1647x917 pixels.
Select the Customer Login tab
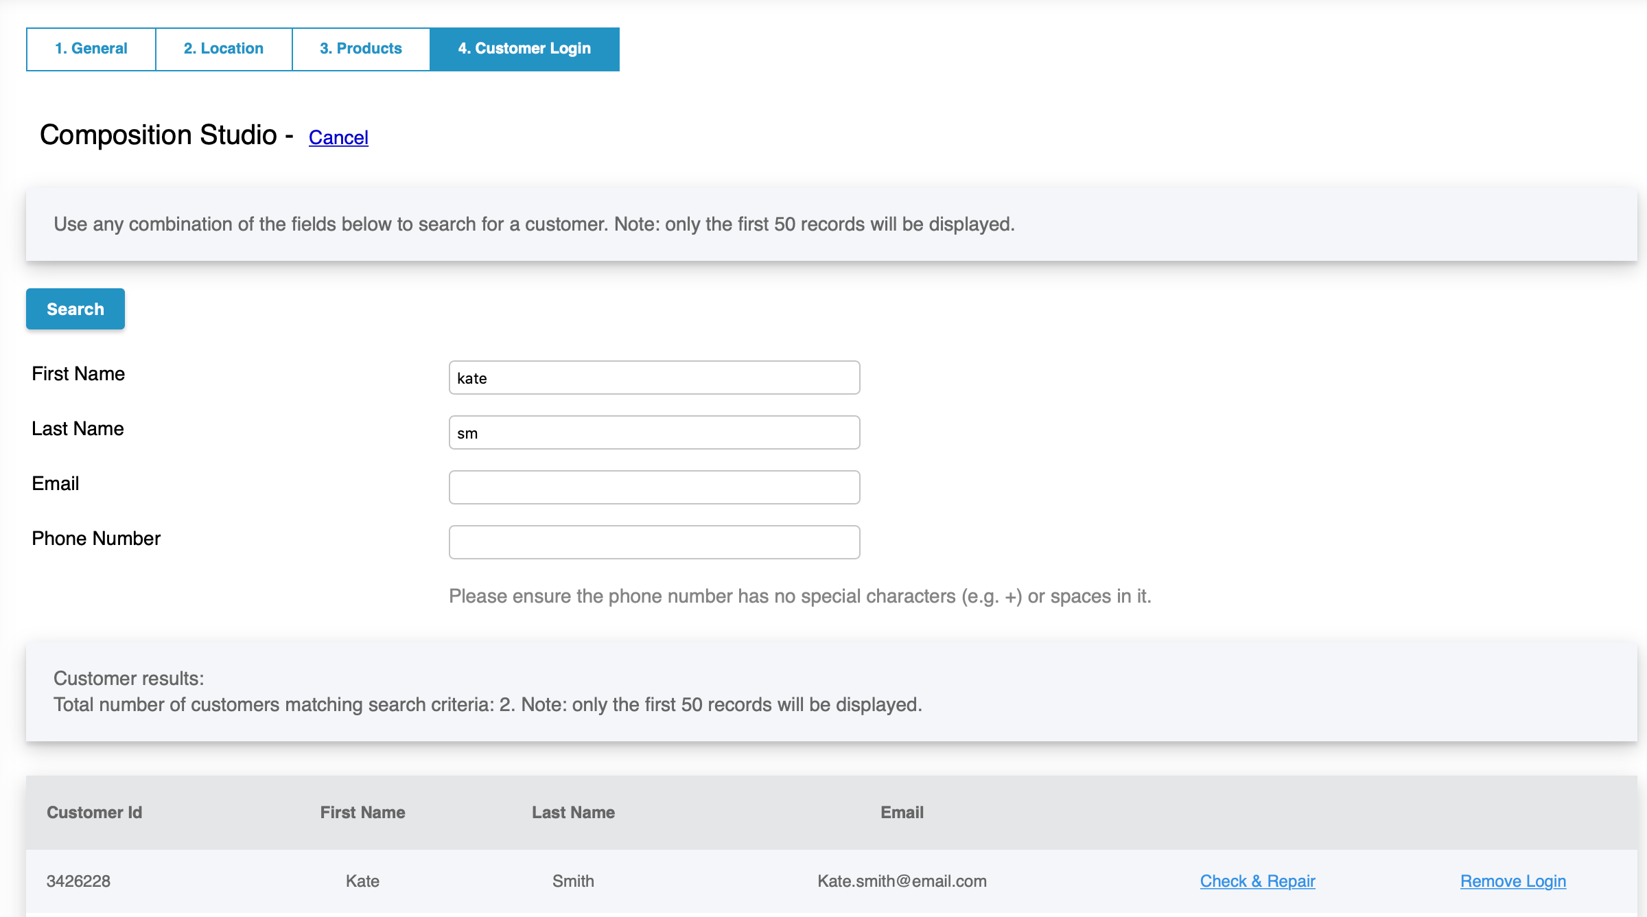pos(524,49)
